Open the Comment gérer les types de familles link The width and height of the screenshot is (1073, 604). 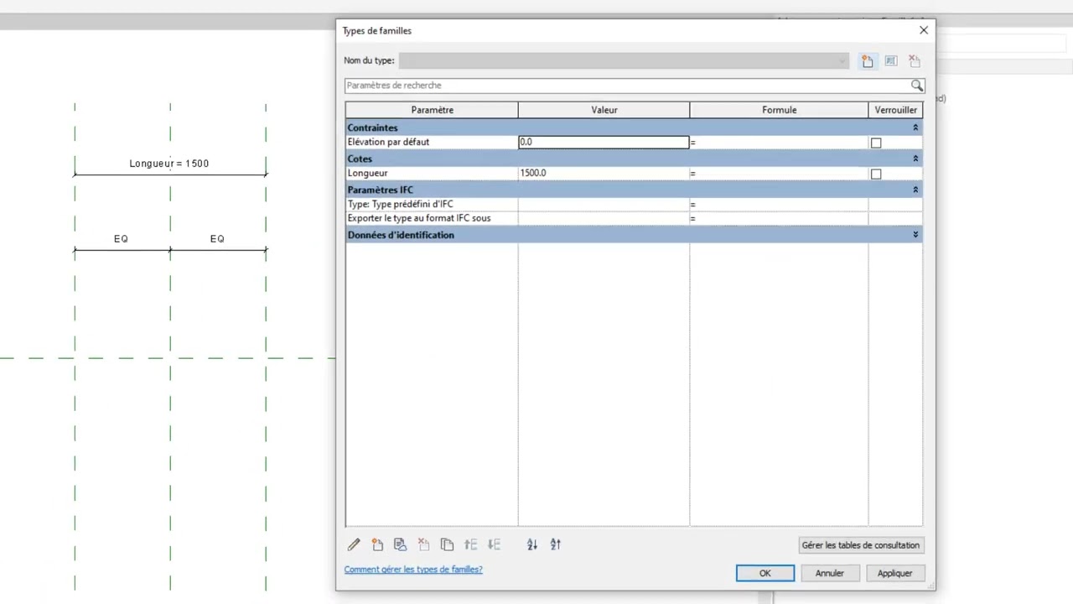pyautogui.click(x=413, y=569)
